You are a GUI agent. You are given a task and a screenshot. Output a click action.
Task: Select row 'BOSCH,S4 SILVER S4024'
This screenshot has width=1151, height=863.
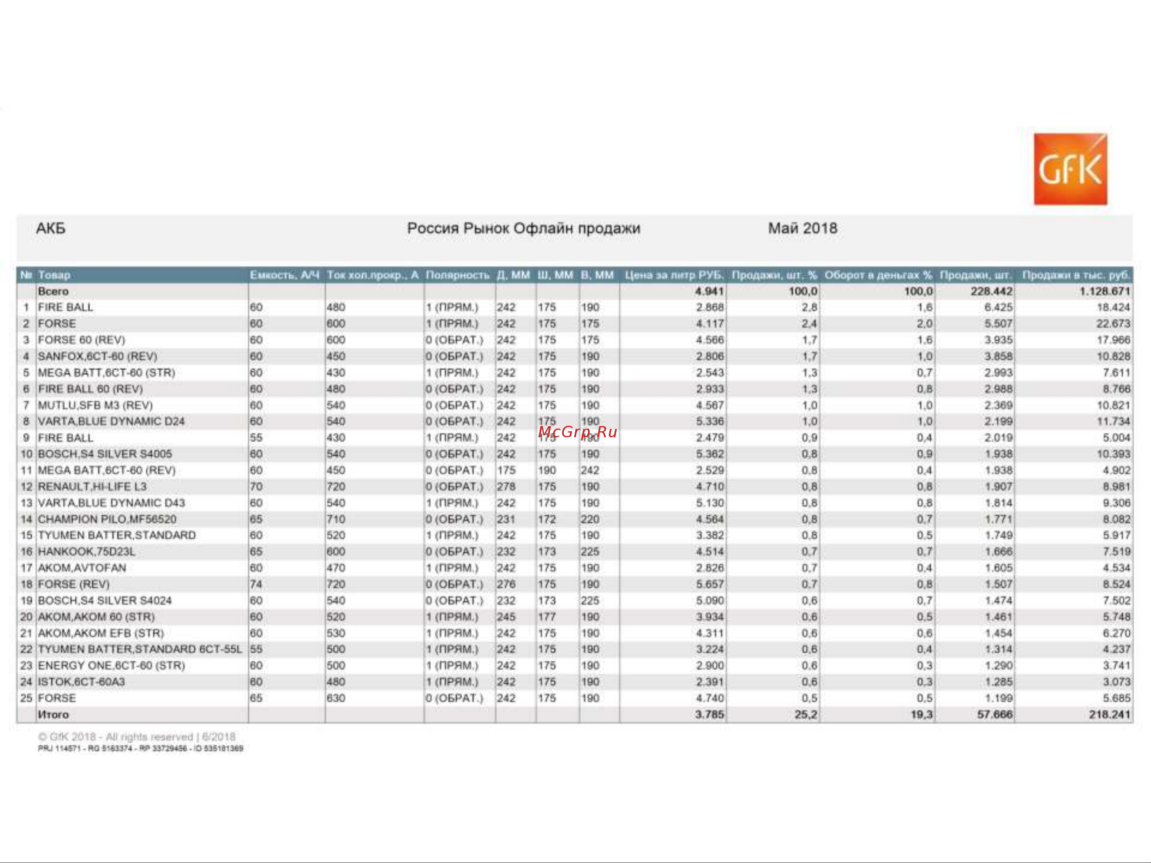click(575, 600)
